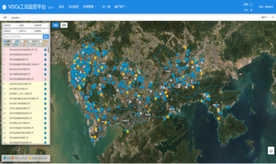Open 实时监控 in top navigation
This screenshot has height=164, width=276.
pyautogui.click(x=74, y=7)
